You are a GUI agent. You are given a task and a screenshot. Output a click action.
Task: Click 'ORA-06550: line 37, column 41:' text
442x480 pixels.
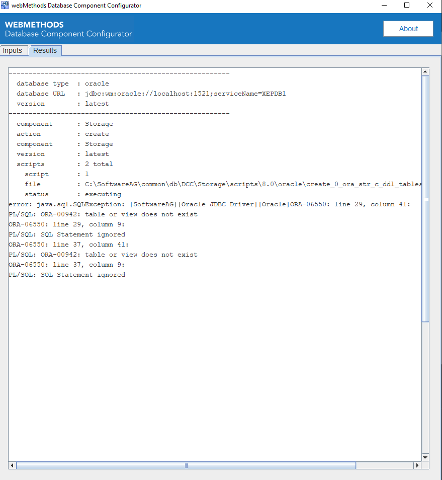[68, 245]
